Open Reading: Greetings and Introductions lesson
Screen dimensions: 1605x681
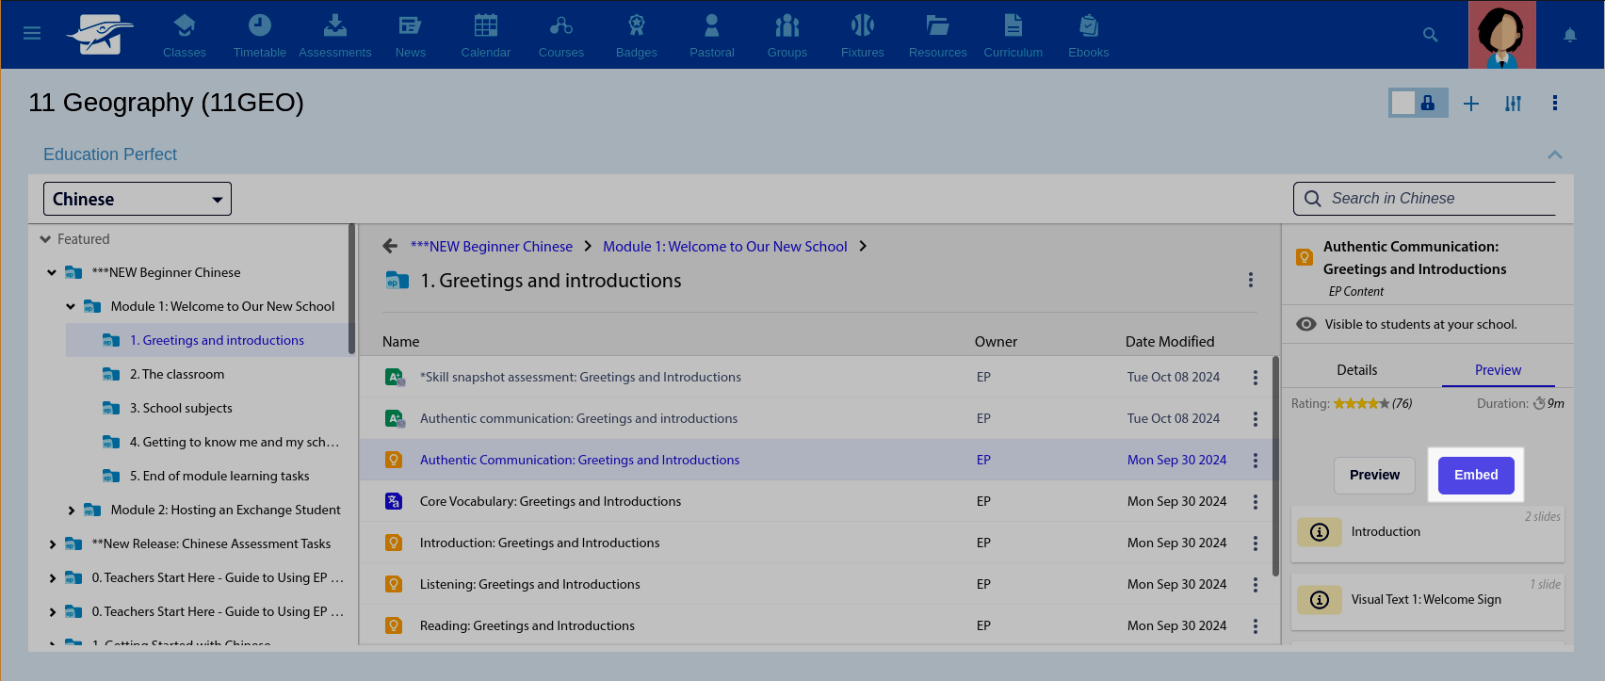(x=527, y=625)
